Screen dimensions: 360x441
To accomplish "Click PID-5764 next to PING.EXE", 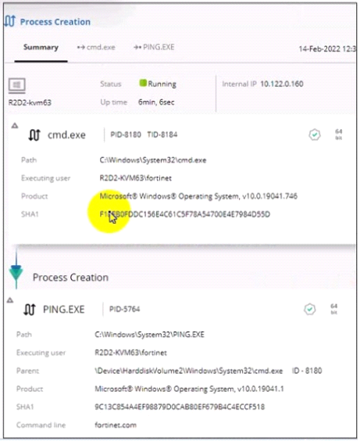I will pyautogui.click(x=124, y=310).
